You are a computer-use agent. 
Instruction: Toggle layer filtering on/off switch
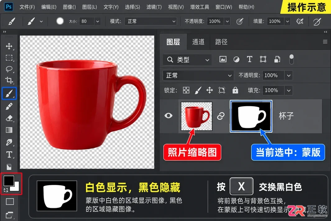(291, 59)
